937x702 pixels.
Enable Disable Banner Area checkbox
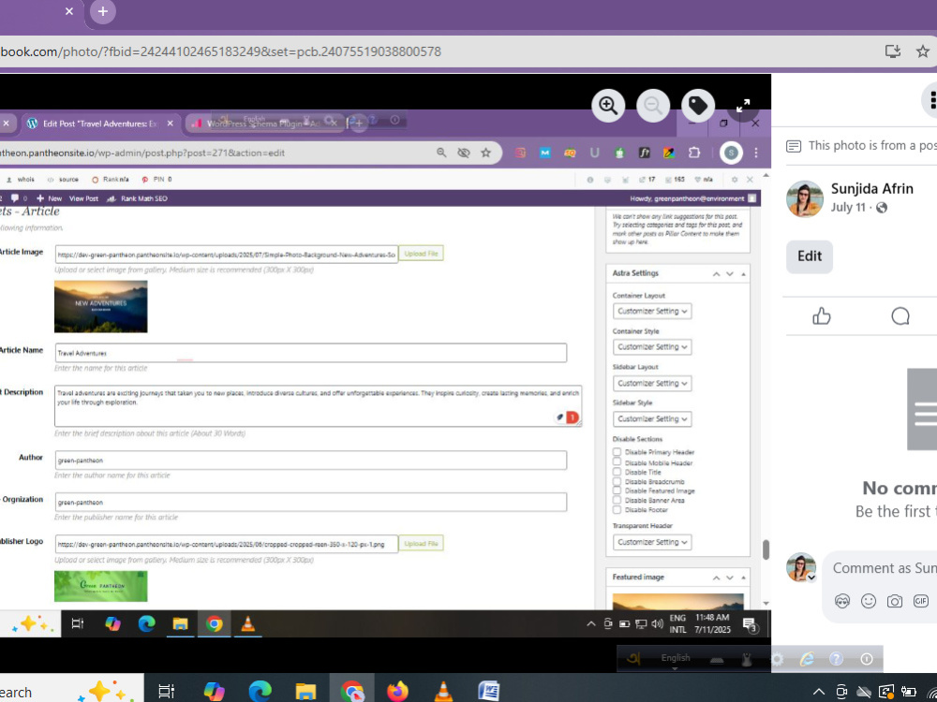[x=617, y=500]
